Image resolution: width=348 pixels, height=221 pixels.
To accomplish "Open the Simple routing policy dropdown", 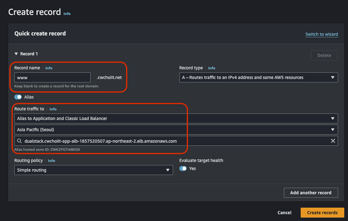I will [93, 170].
